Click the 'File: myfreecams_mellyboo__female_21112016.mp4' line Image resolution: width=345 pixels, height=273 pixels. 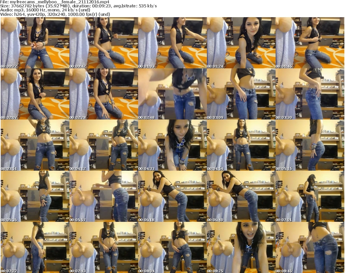tap(55, 2)
